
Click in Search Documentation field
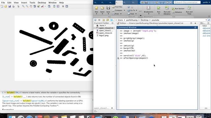[x=187, y=2]
